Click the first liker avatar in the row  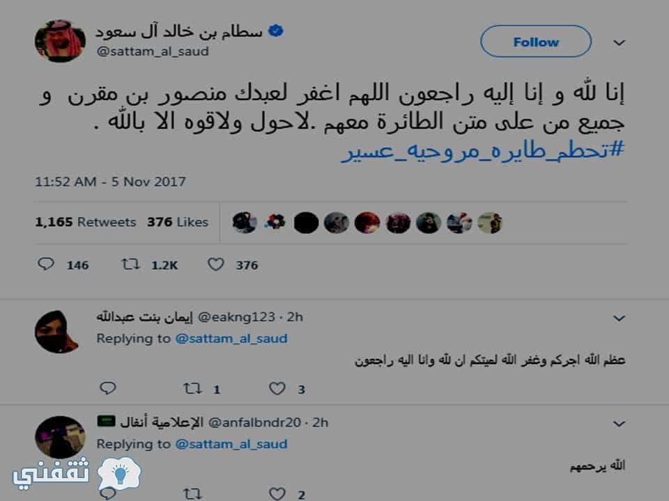click(245, 223)
